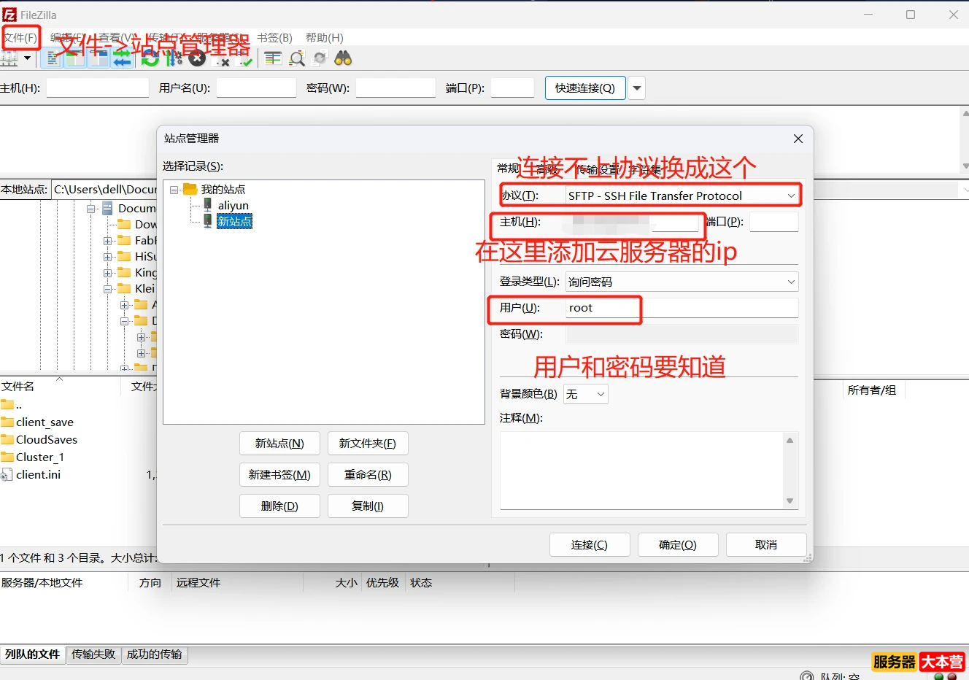Click the reconnect icon with green check
969x680 pixels.
245,58
